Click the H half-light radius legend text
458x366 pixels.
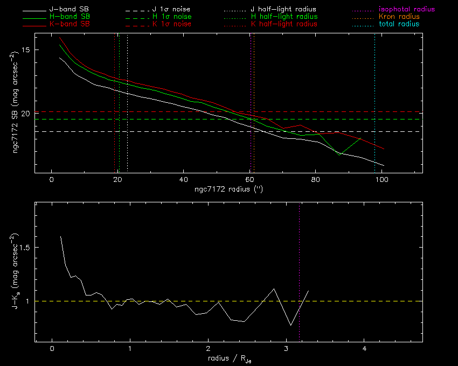[x=283, y=17]
